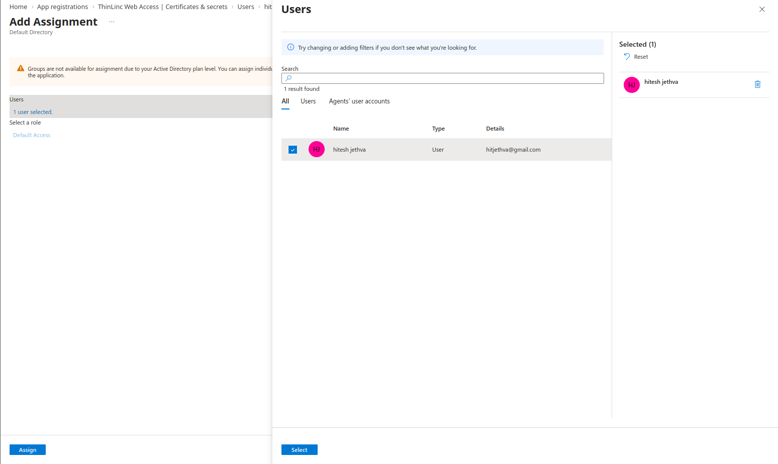Click the info icon in filter hint

(290, 47)
